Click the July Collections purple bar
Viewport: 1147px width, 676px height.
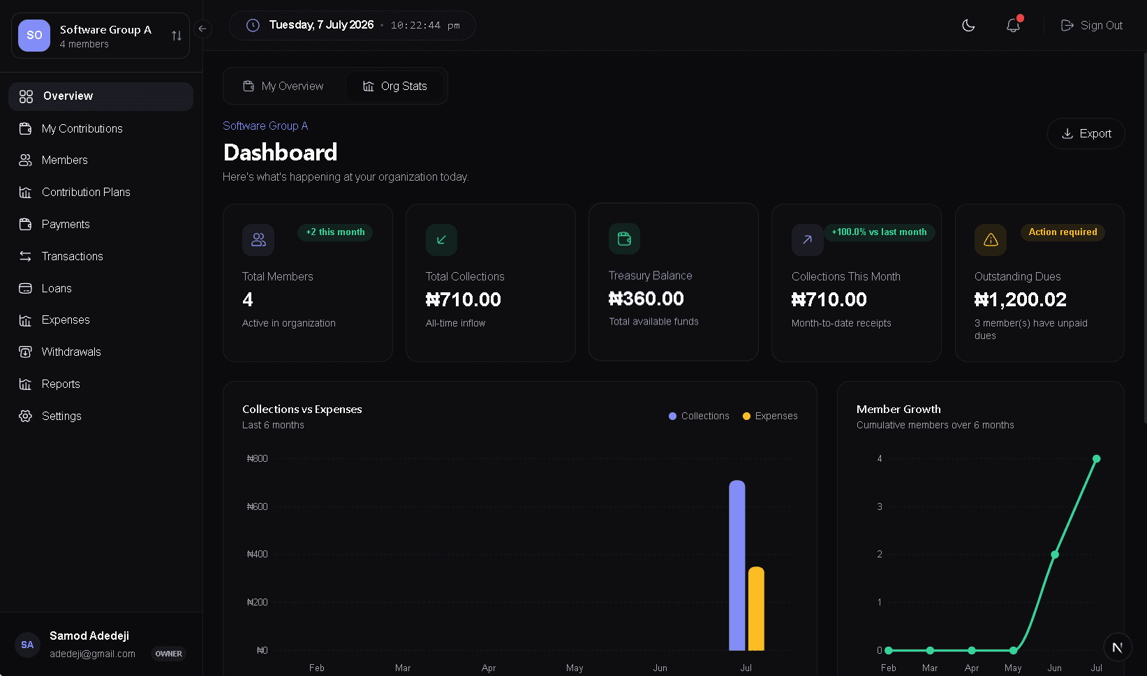[737, 566]
